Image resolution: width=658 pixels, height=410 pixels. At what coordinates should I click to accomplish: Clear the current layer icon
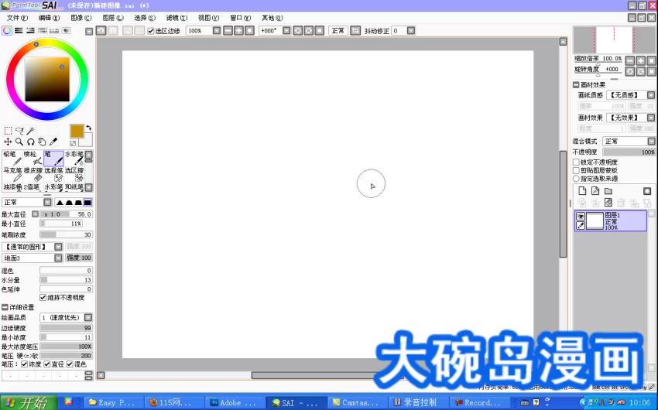click(608, 203)
